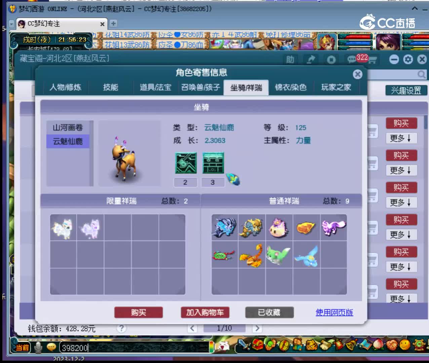Click 购买 on the fifth listing row
The width and height of the screenshot is (429, 363).
(401, 252)
